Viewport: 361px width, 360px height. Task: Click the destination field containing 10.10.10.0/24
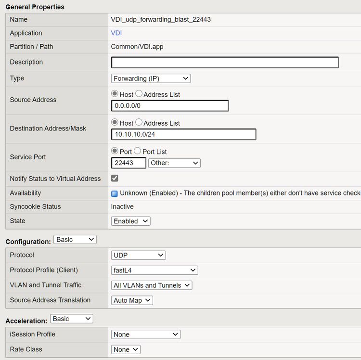183,134
